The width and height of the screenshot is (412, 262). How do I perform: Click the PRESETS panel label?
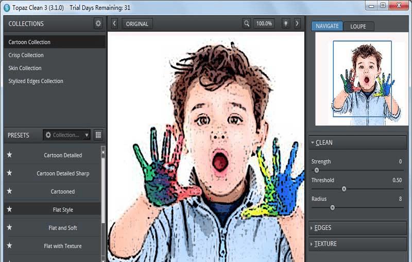pyautogui.click(x=18, y=135)
